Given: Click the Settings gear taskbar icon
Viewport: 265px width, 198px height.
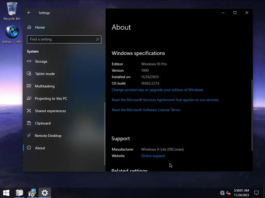Looking at the screenshot, I should 45,193.
